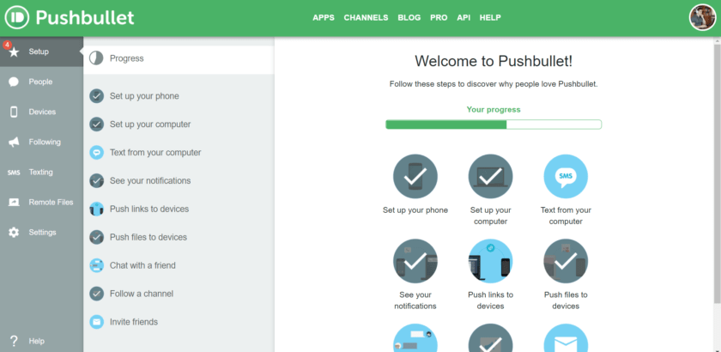Open Texting from the SMS icon
Viewport: 721px width, 352px height.
coord(14,172)
